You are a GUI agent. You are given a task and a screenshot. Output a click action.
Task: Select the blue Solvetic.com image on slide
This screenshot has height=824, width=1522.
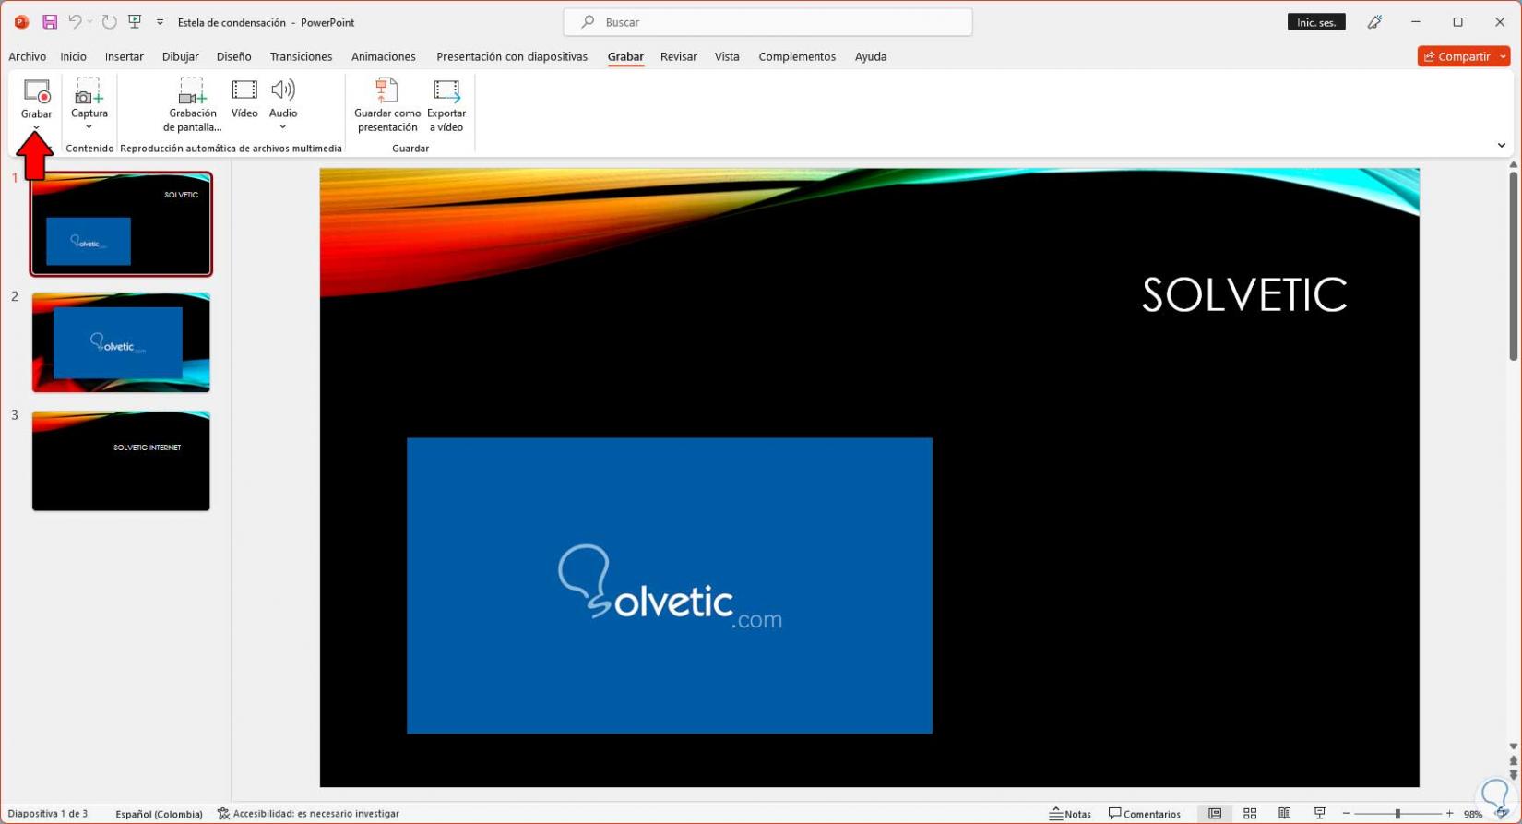670,586
